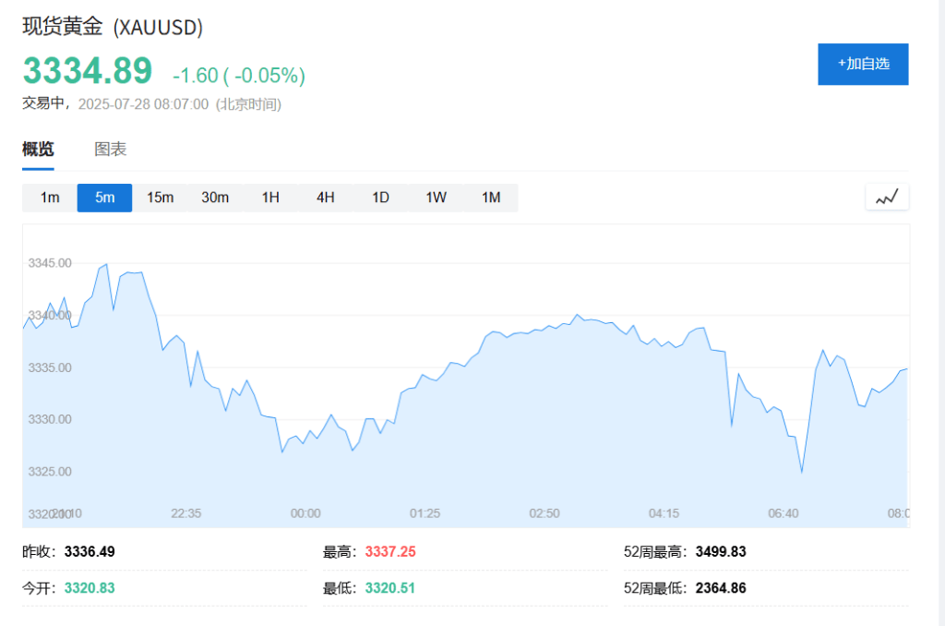Screen dimensions: 945x626
Task: Click the current price 3334.89
Action: click(x=88, y=71)
